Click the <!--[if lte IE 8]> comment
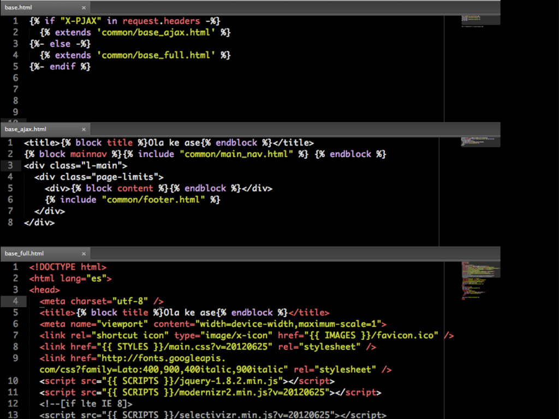 [x=86, y=404]
